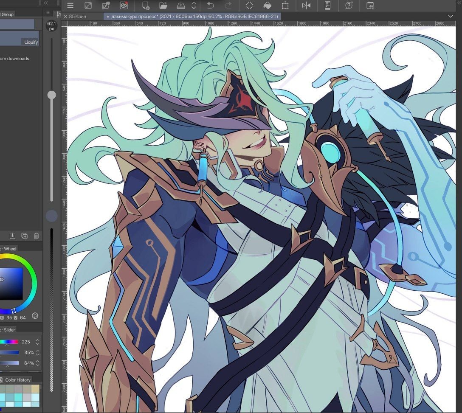Collapse the left panel with double chevron
462x413 pixels.
point(46,3)
